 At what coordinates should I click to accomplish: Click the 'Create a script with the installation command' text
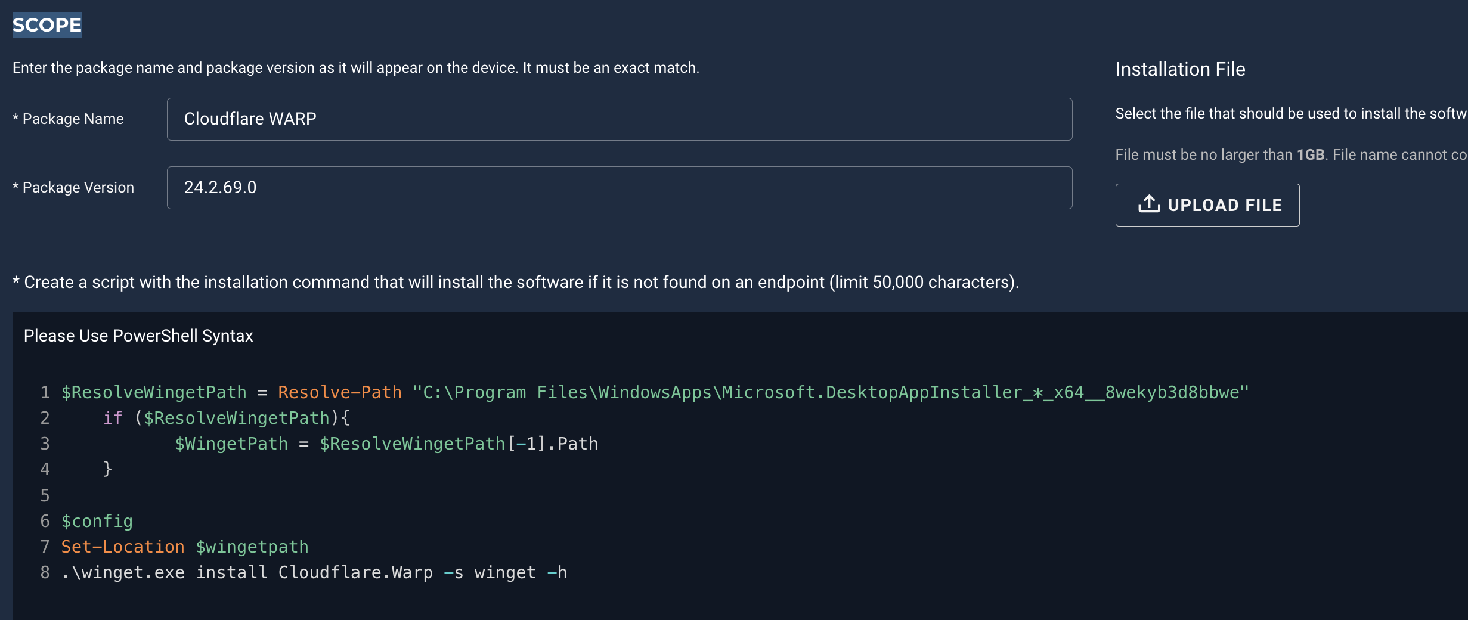pyautogui.click(x=516, y=282)
